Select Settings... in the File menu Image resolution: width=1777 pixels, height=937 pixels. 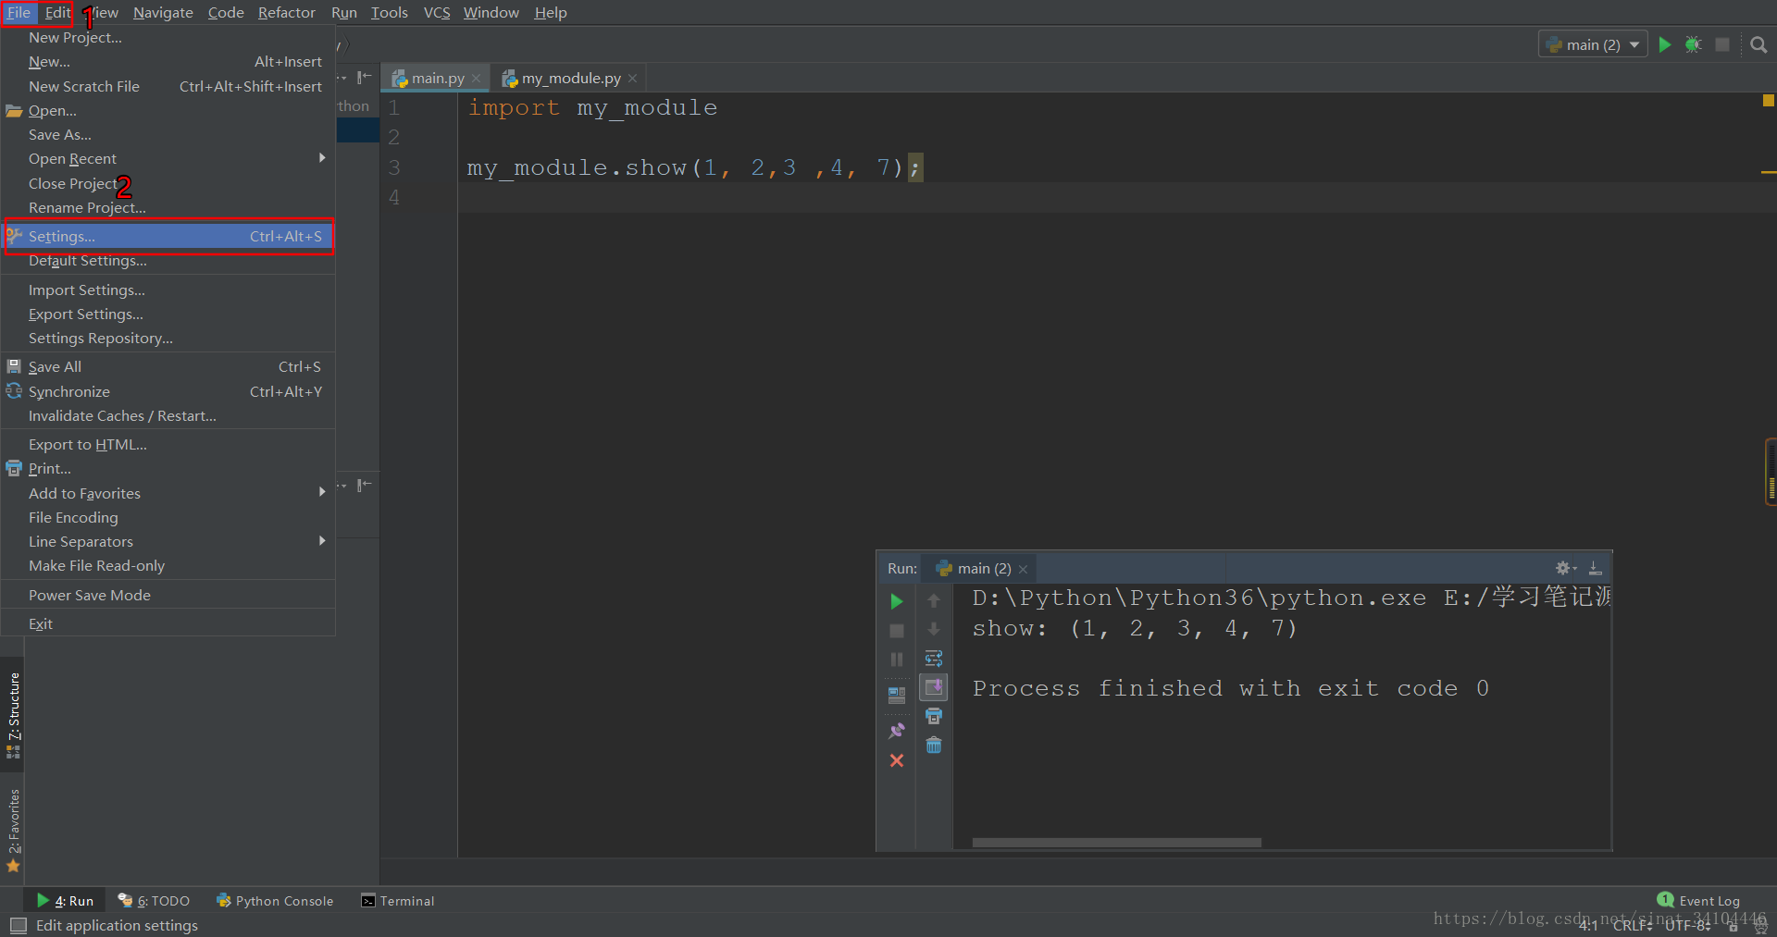point(168,236)
